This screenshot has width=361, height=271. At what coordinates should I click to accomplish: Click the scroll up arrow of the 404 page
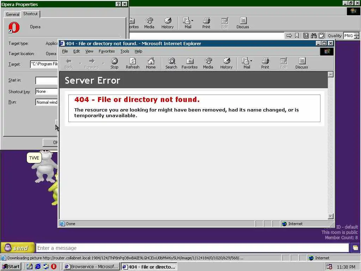[331, 74]
